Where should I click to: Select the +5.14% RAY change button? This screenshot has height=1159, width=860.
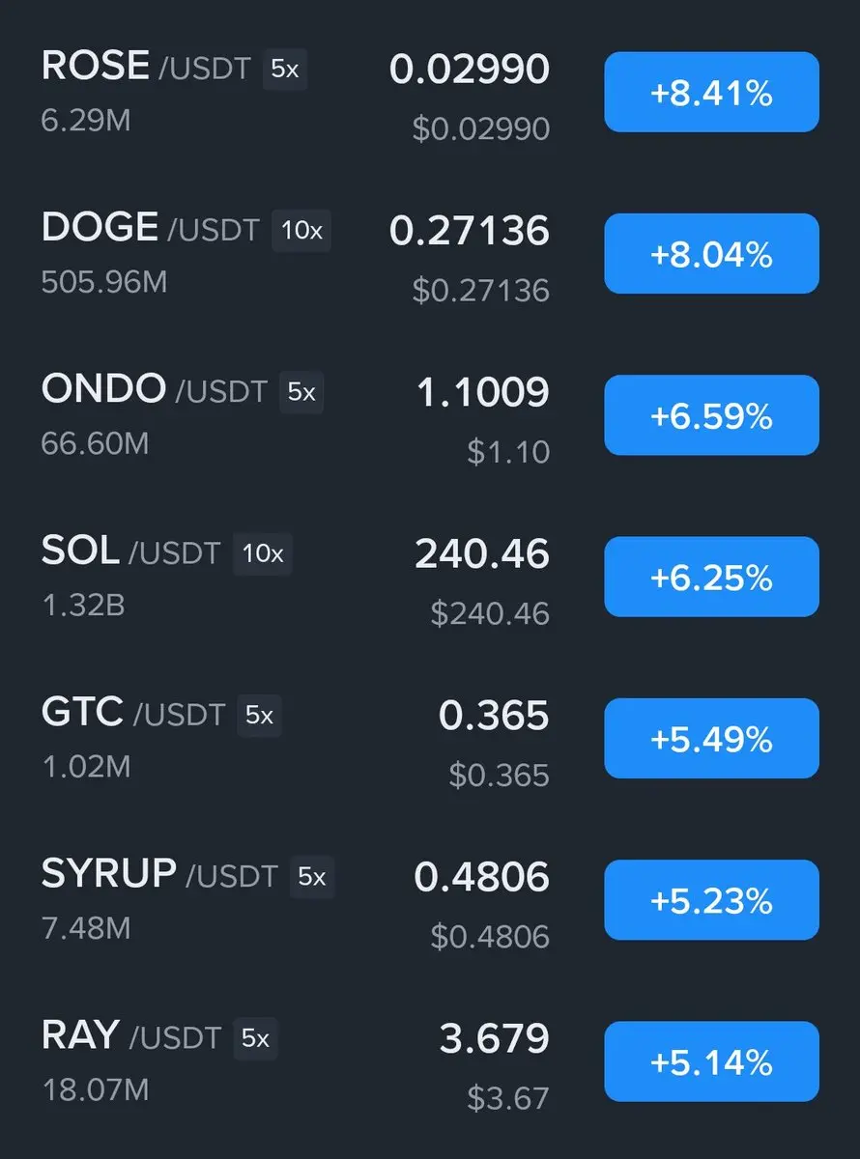(711, 1061)
